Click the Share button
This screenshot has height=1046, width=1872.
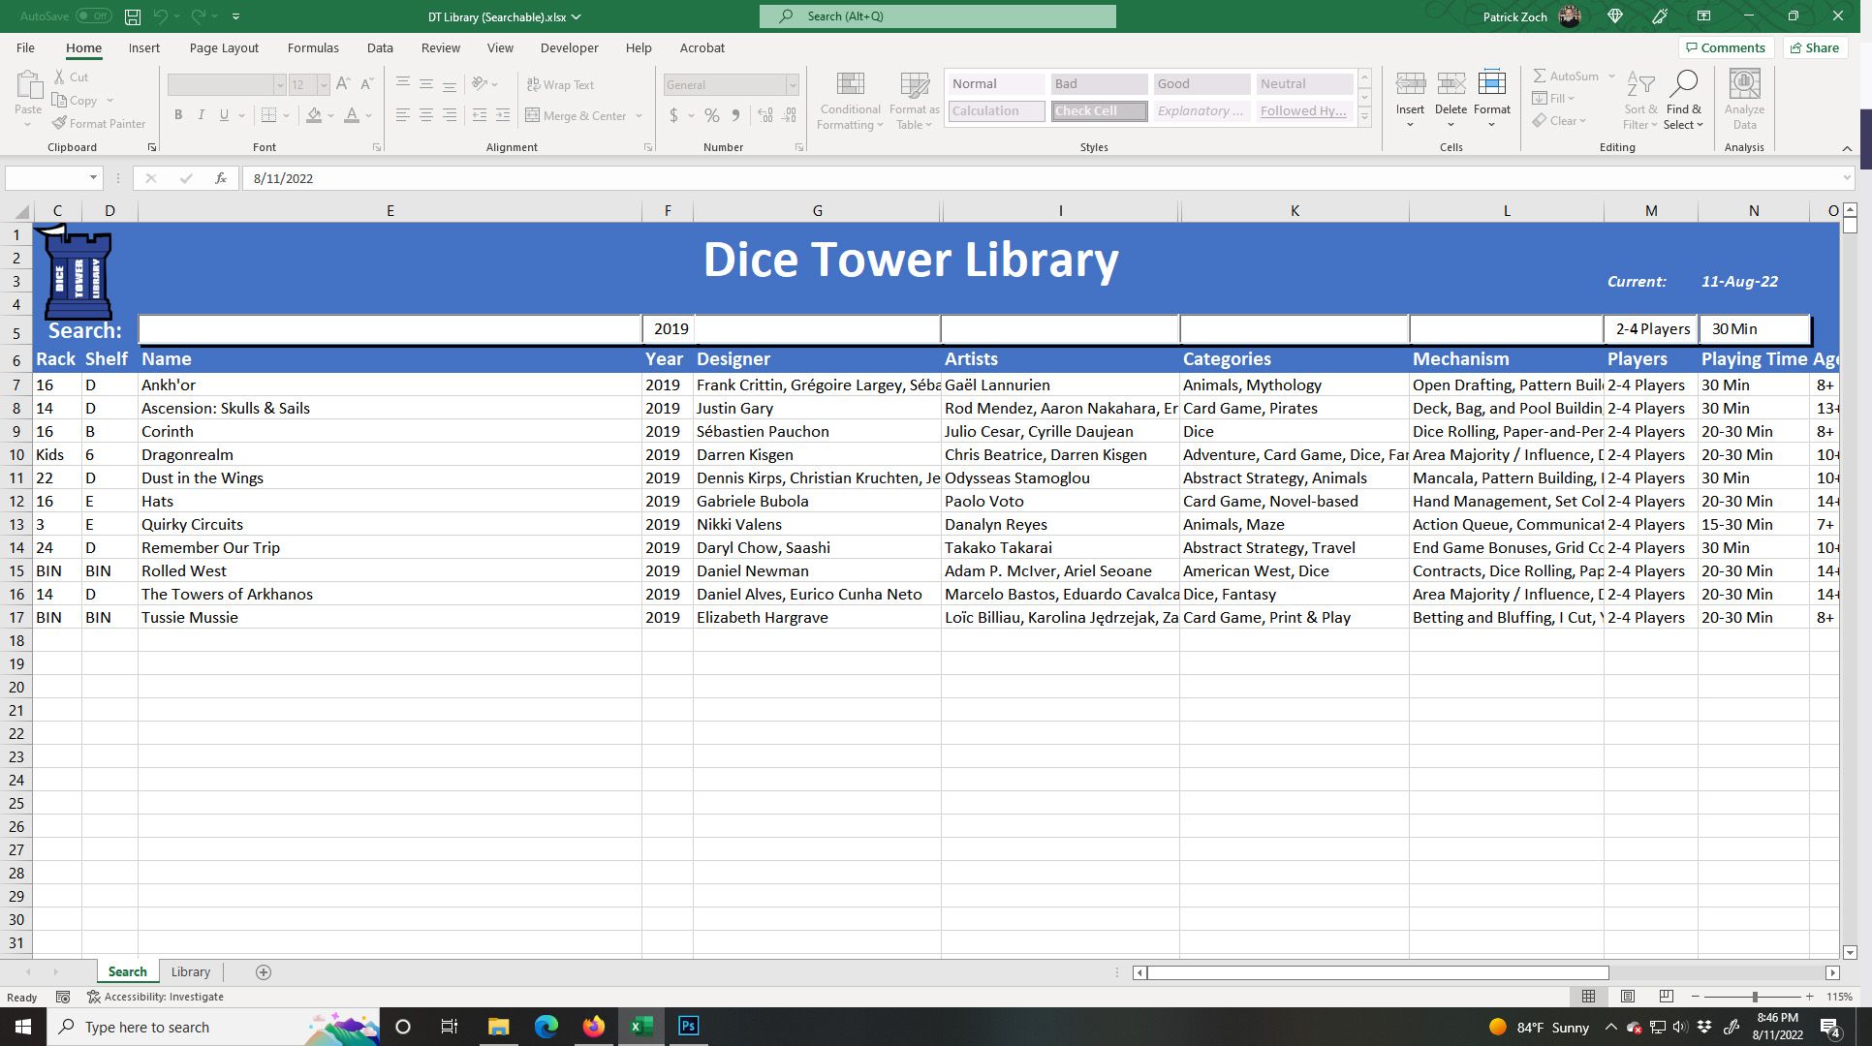[1813, 47]
